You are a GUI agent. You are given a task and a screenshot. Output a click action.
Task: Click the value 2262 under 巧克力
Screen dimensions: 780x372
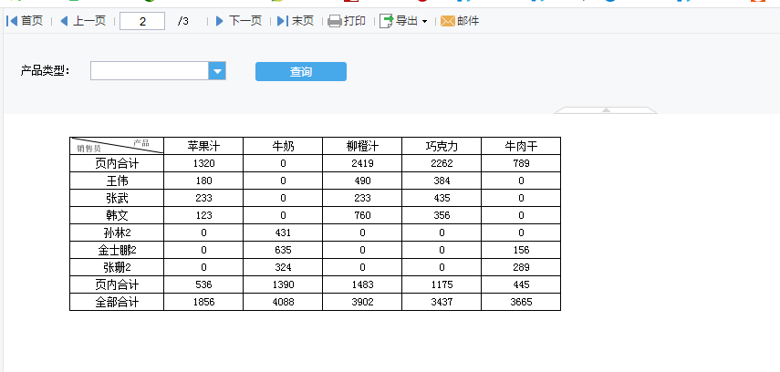pyautogui.click(x=442, y=163)
